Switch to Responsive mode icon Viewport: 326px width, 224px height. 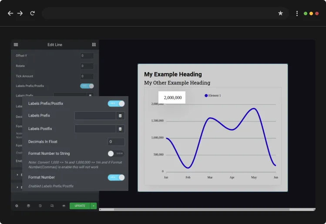click(x=52, y=206)
